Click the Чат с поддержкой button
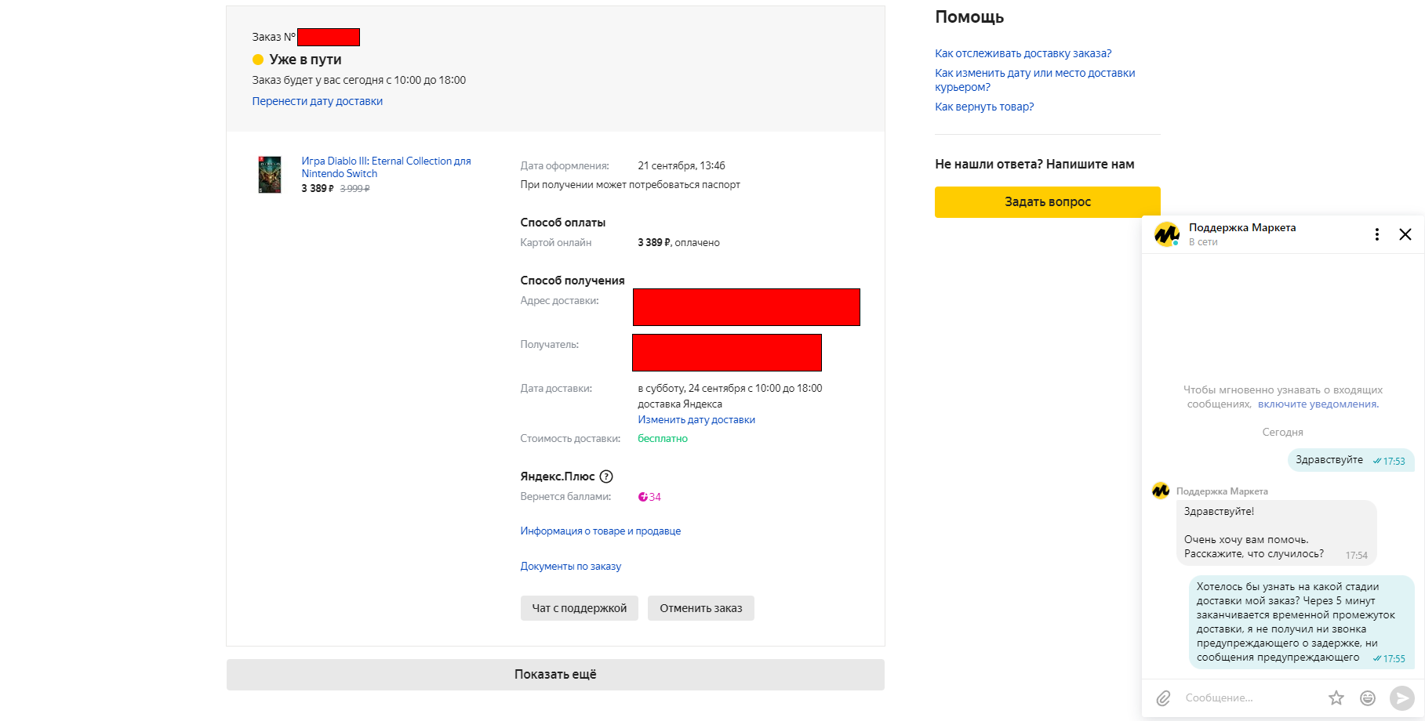1425x721 pixels. tap(579, 608)
